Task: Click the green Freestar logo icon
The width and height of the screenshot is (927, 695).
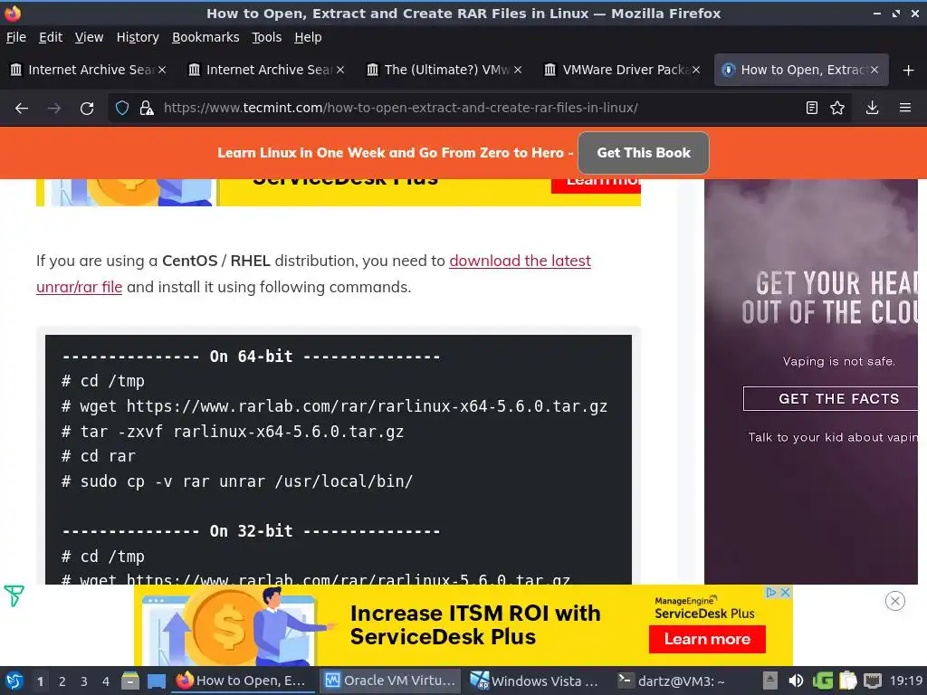Action: point(14,595)
